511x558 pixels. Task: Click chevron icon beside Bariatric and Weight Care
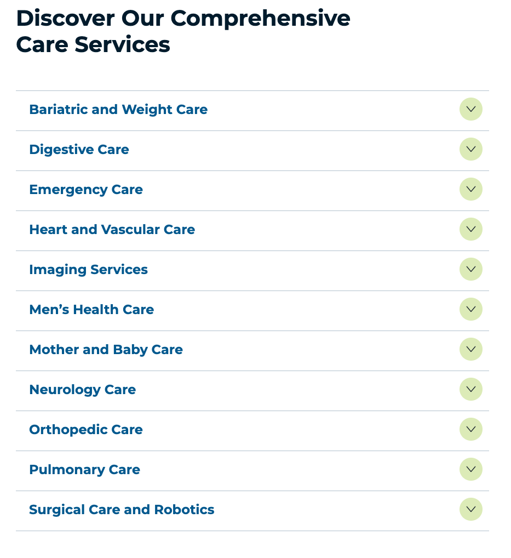click(470, 109)
